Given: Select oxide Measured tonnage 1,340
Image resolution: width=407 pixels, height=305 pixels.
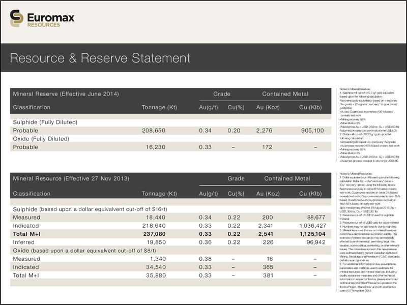Looking at the screenshot, I should pyautogui.click(x=158, y=259).
